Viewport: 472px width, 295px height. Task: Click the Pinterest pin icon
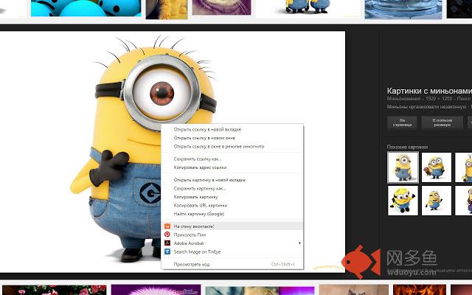click(x=167, y=235)
